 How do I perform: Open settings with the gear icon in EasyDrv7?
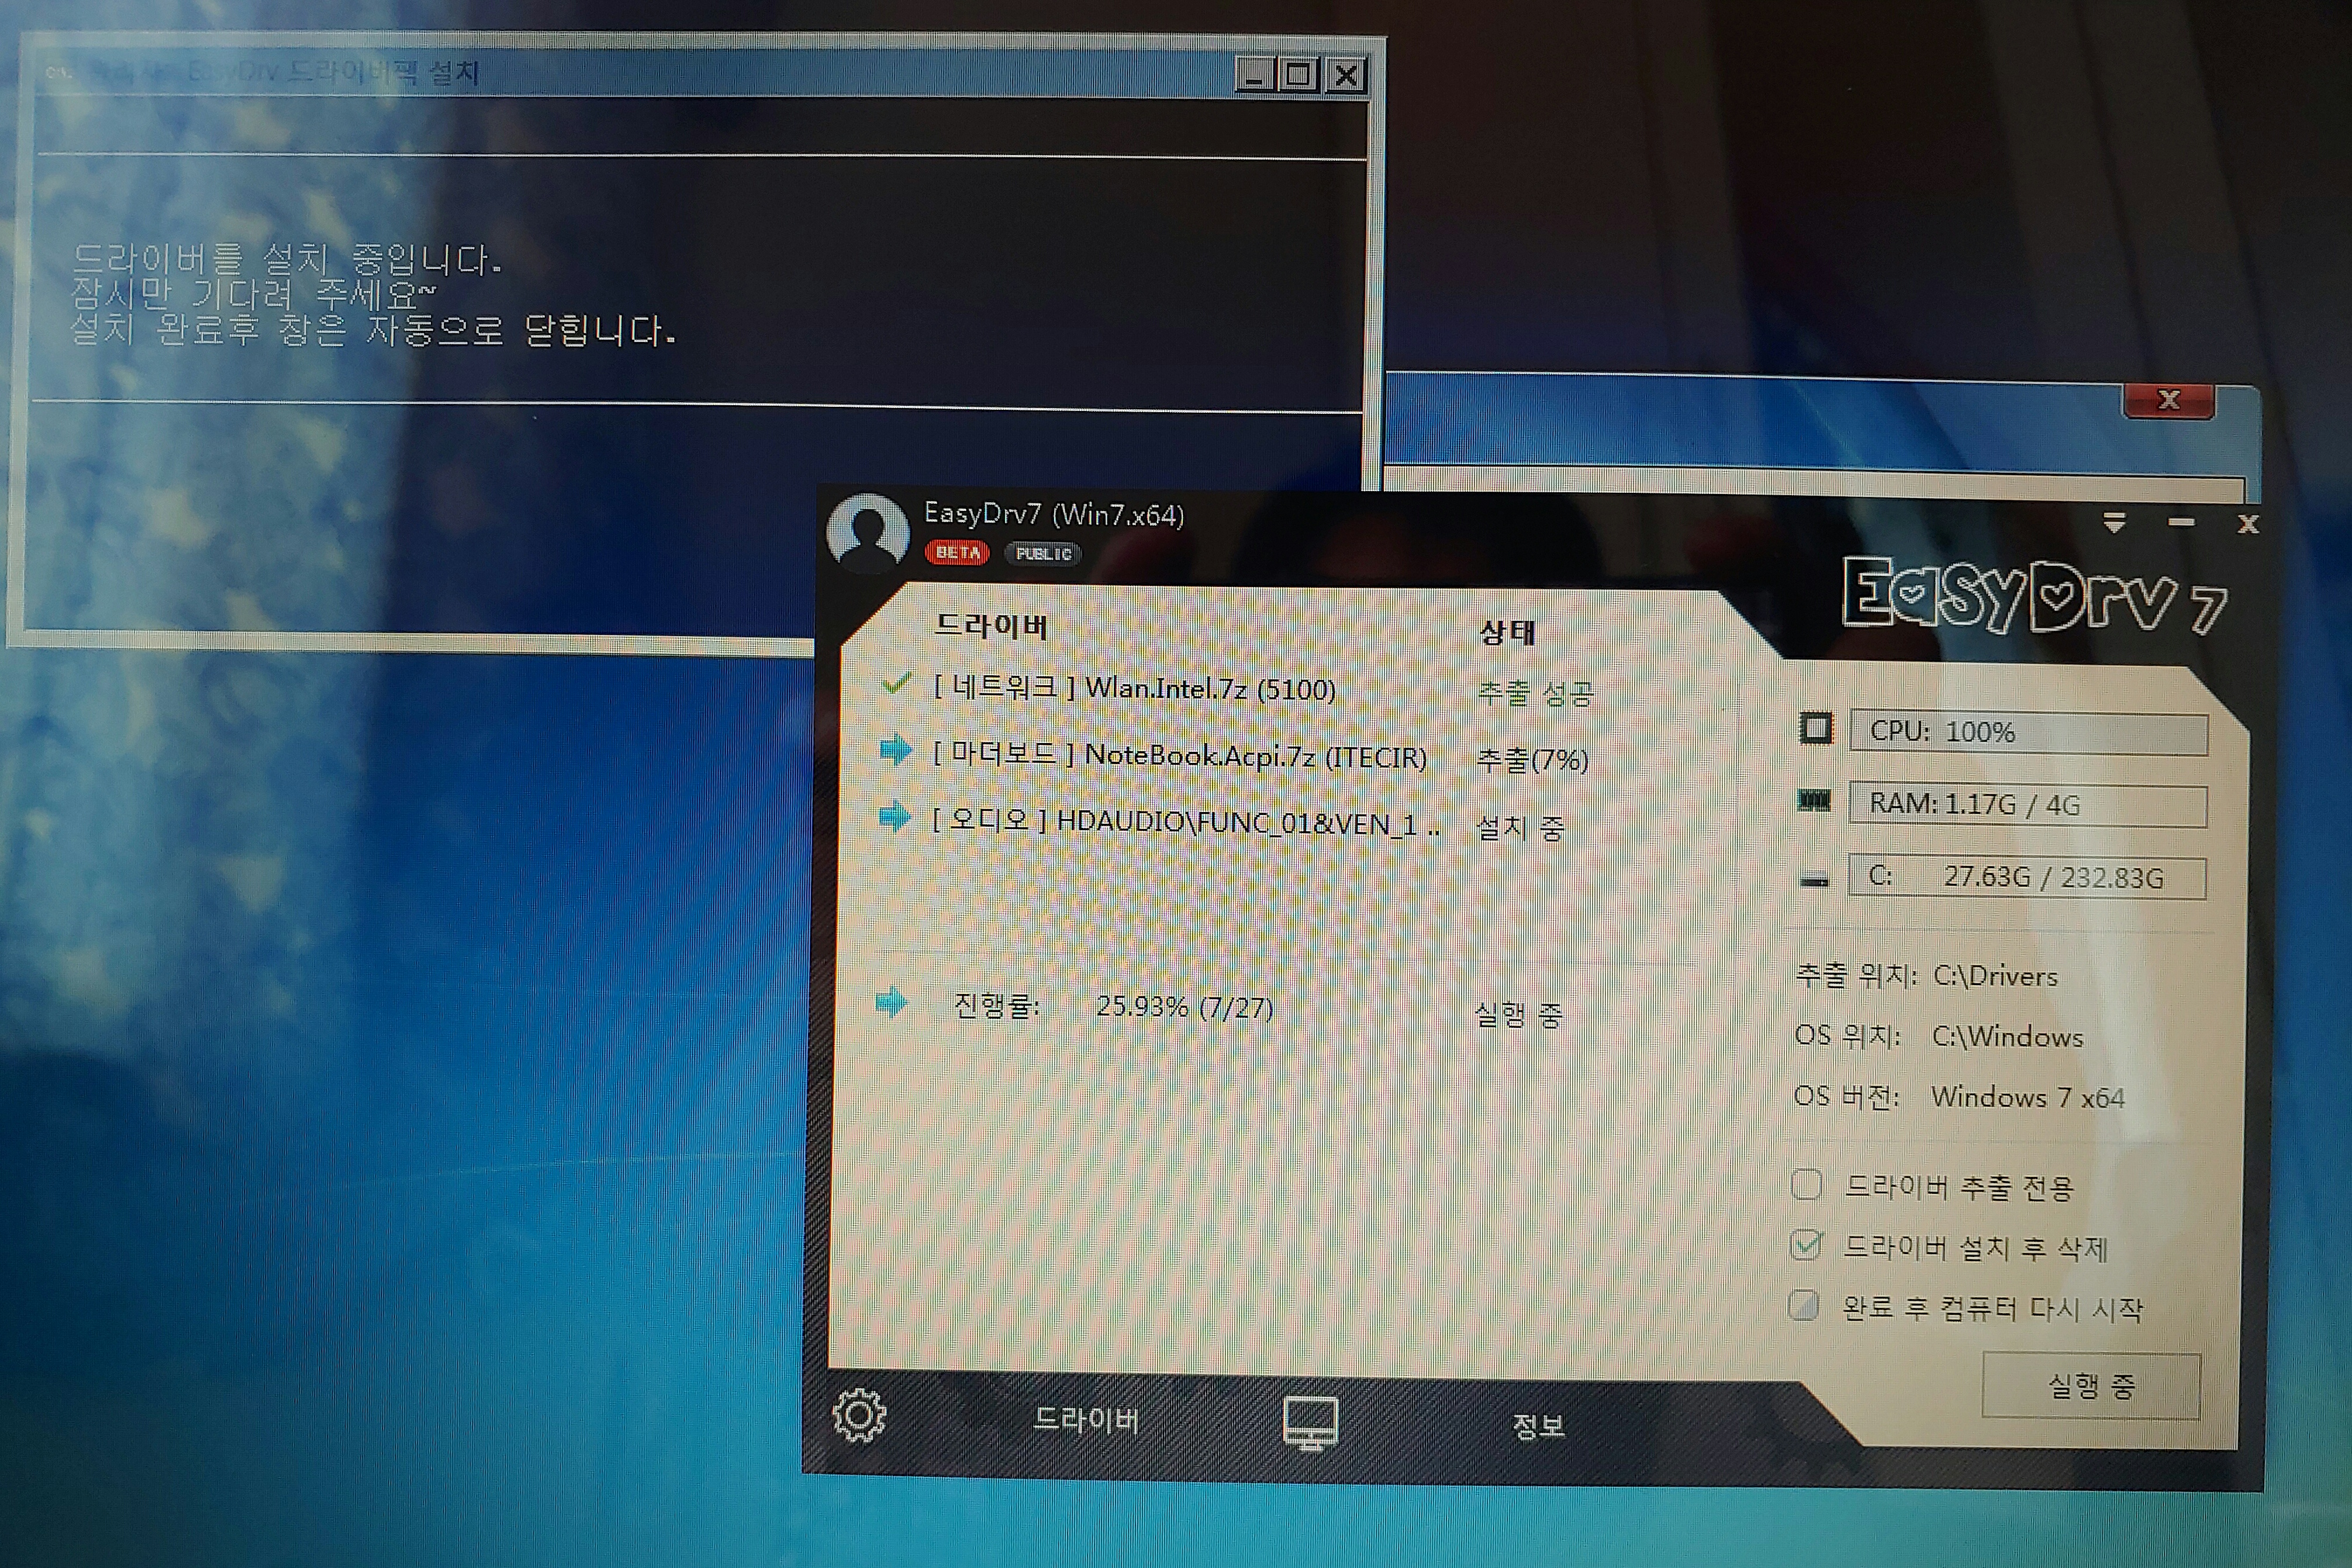pos(859,1415)
